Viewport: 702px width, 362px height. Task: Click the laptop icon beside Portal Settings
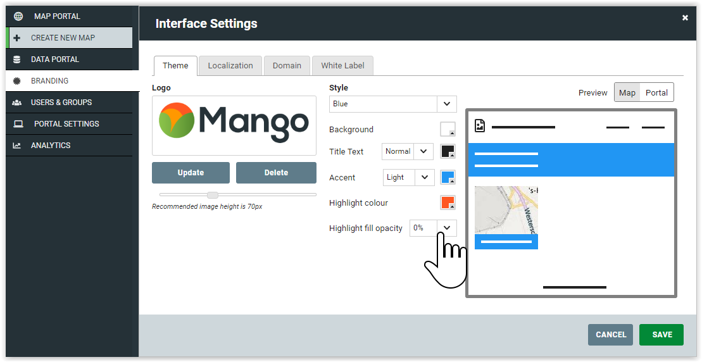click(x=18, y=124)
